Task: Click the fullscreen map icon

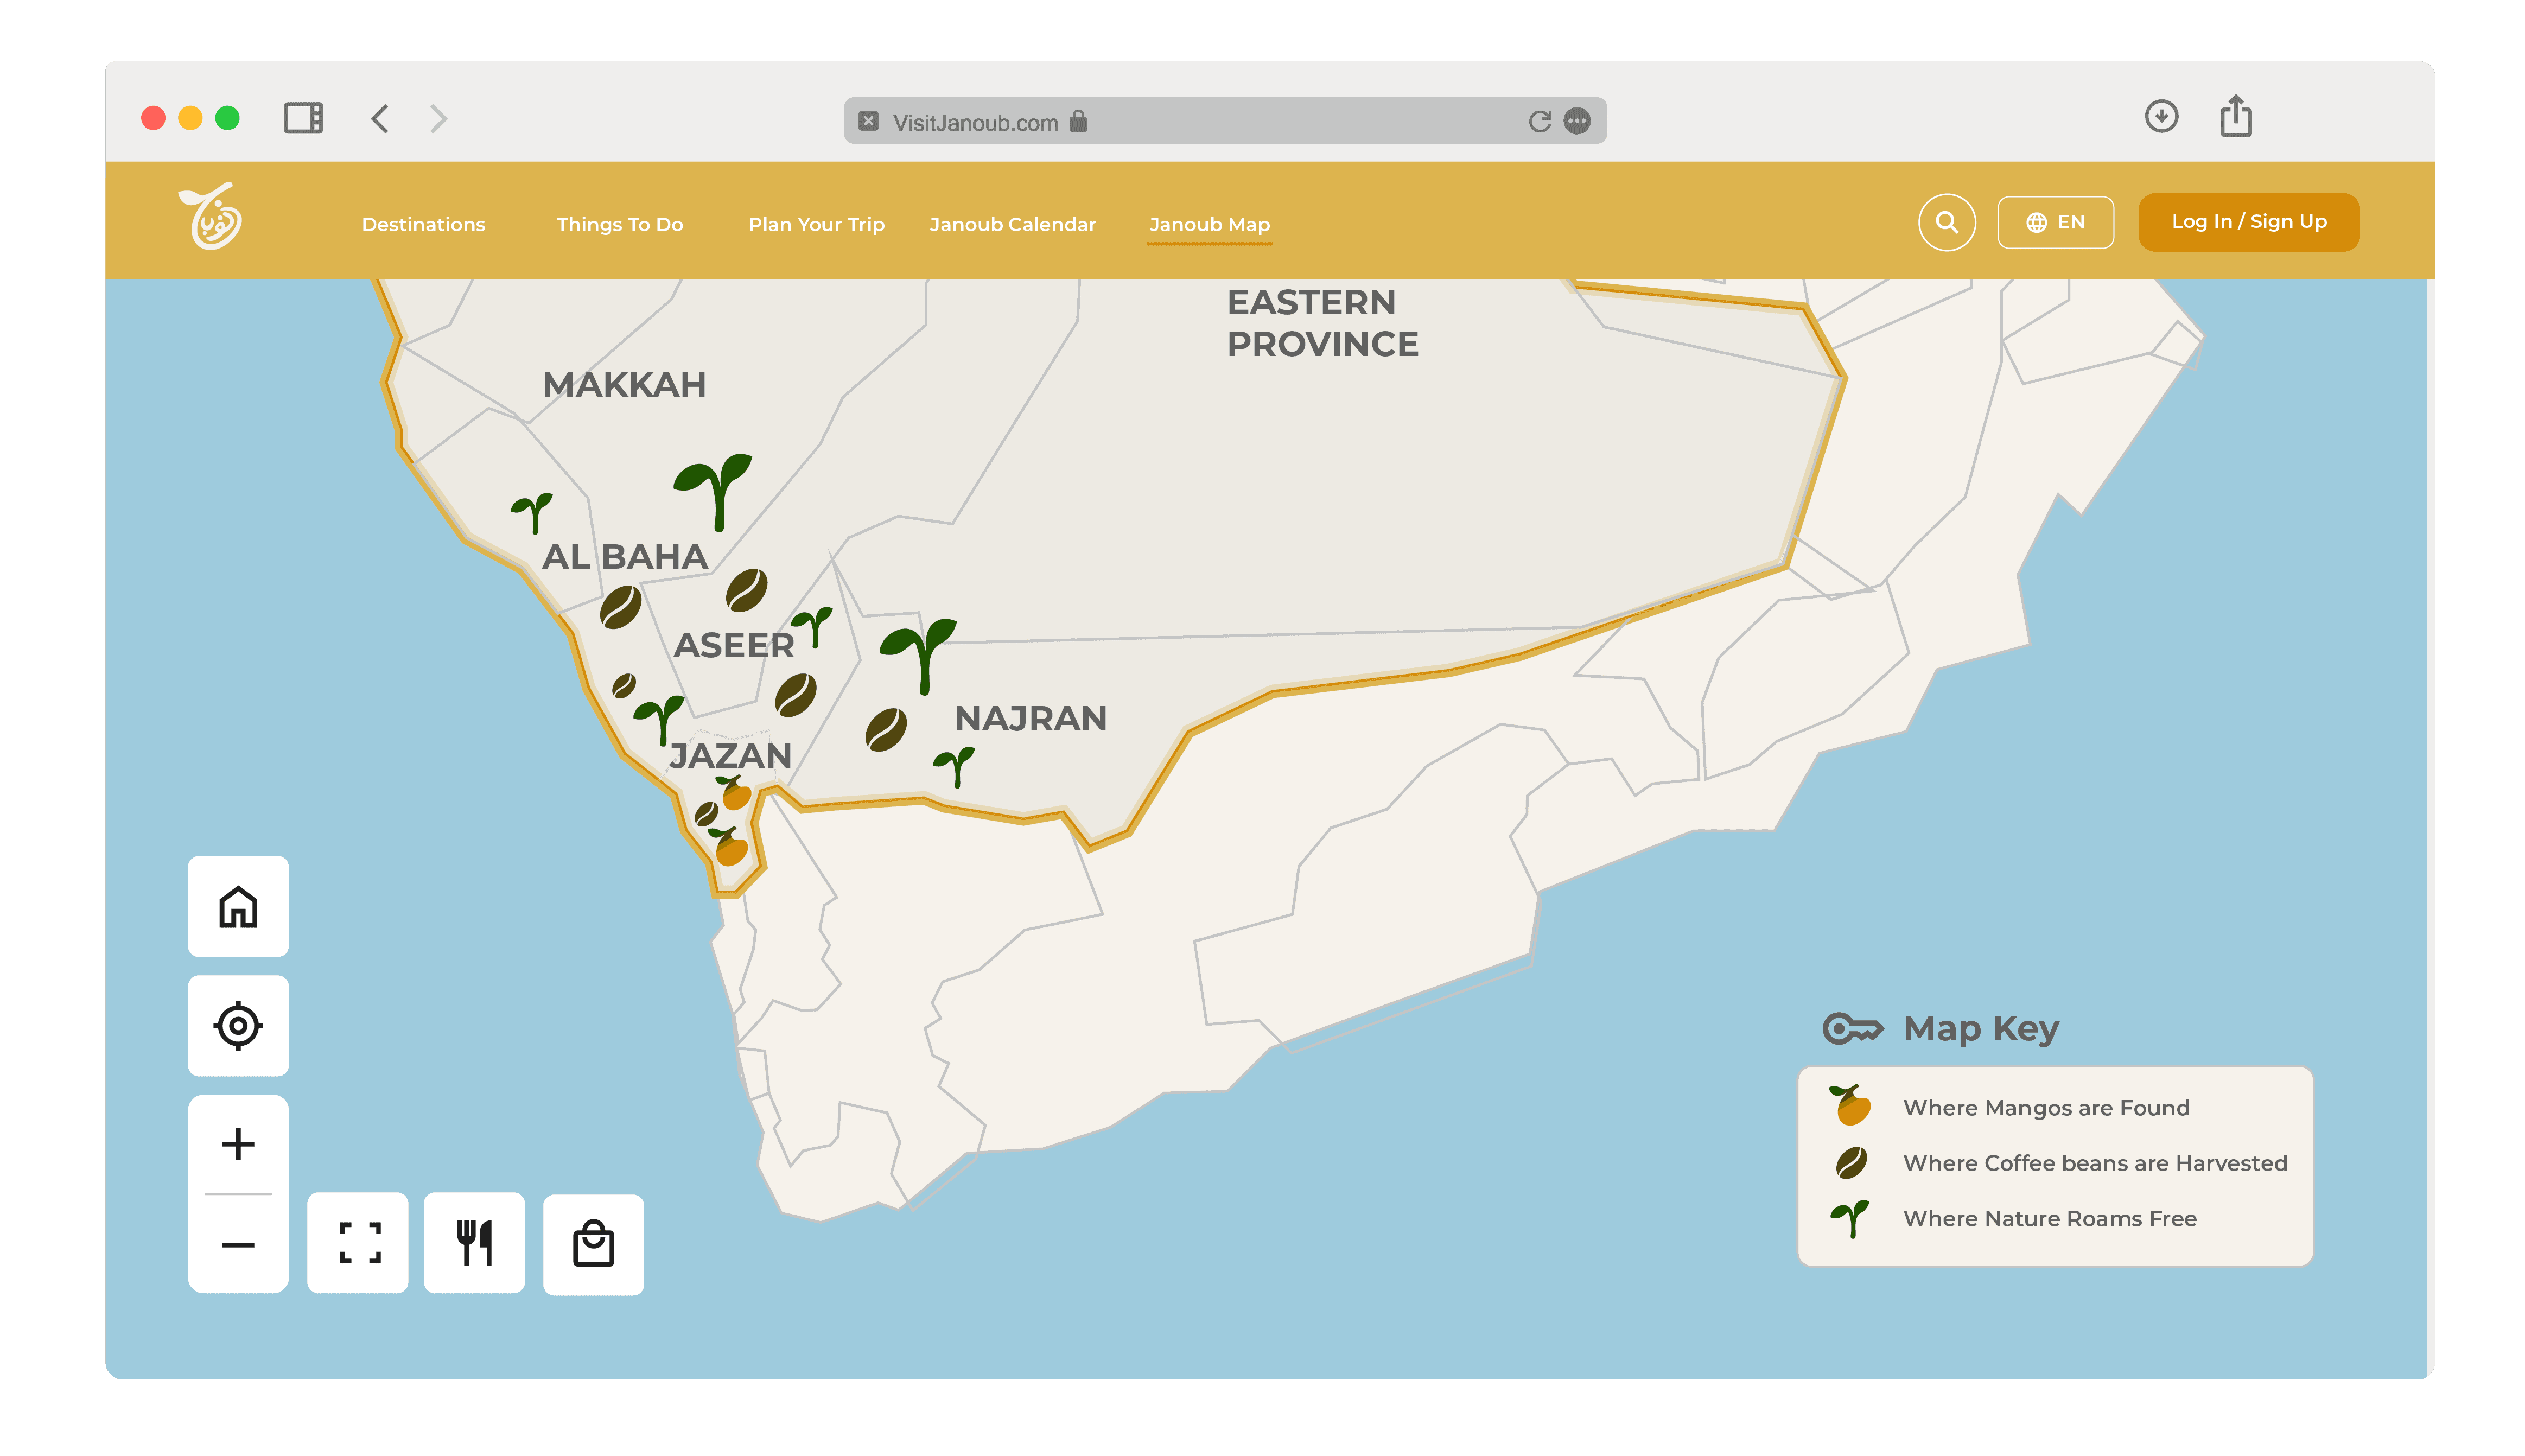Action: click(357, 1243)
